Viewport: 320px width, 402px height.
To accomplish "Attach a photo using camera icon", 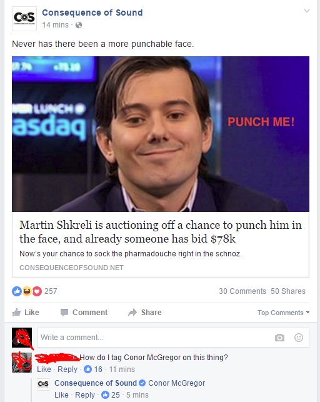I will click(x=279, y=338).
